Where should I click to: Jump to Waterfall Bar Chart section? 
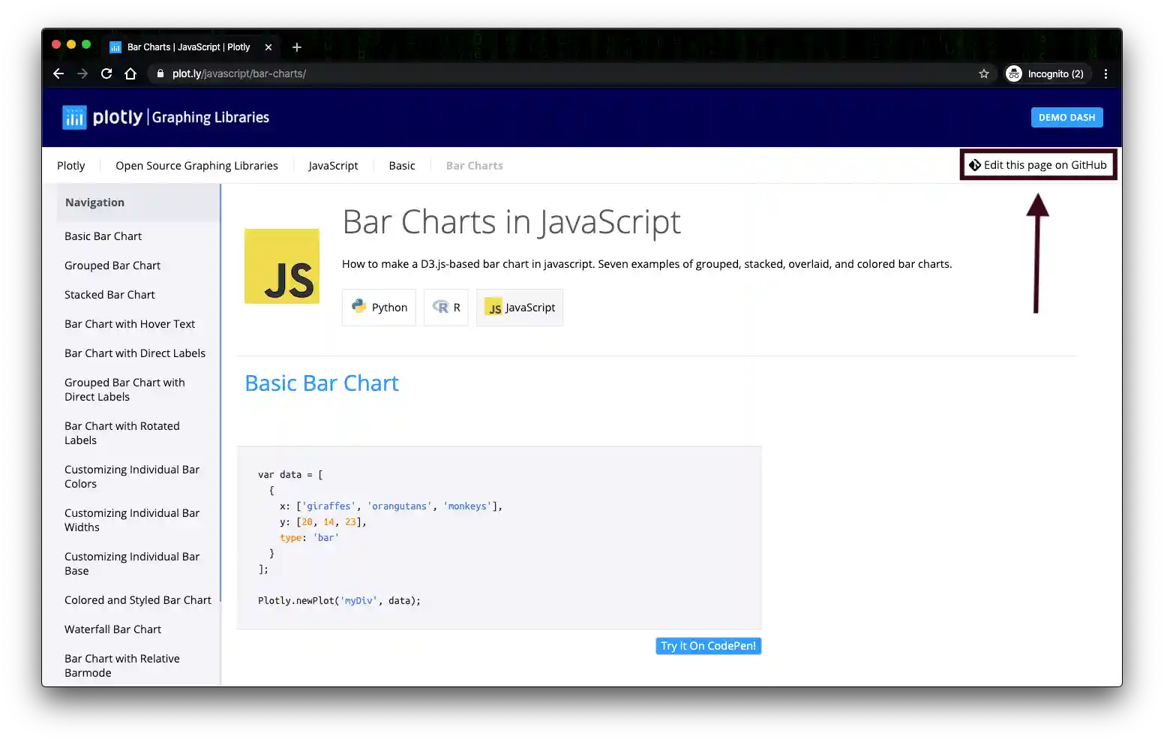[112, 629]
